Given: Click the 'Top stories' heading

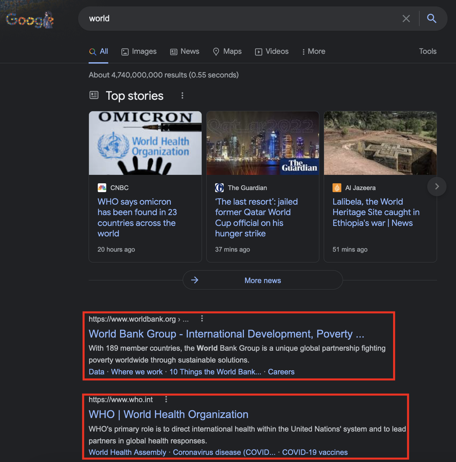Looking at the screenshot, I should point(135,96).
